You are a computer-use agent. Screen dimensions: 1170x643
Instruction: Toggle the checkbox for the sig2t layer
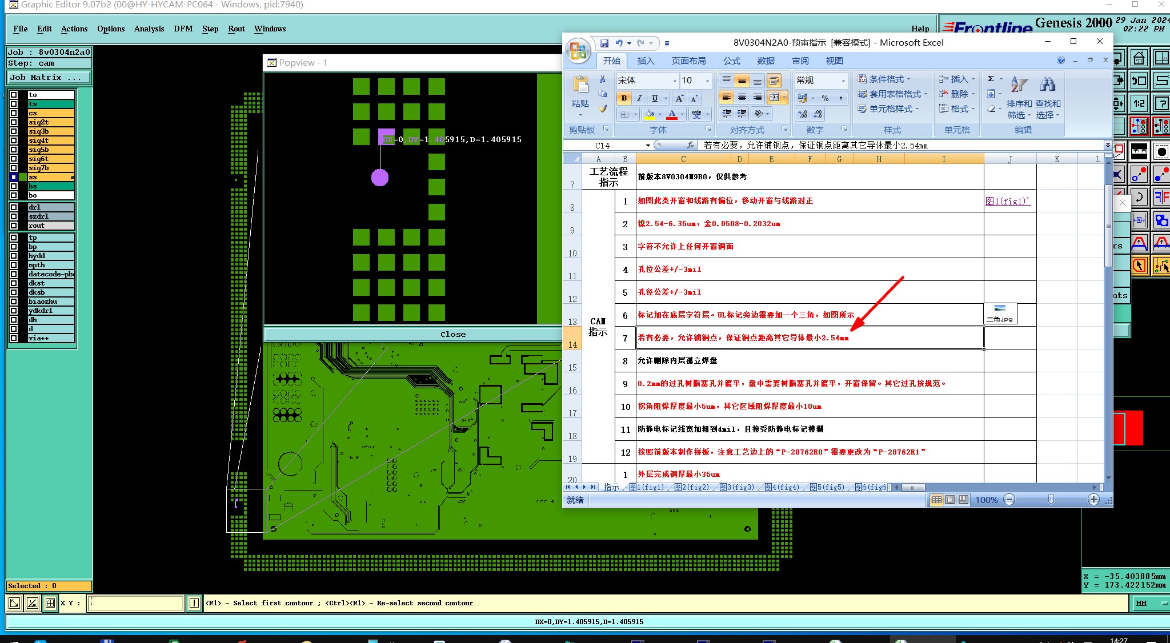[x=14, y=122]
